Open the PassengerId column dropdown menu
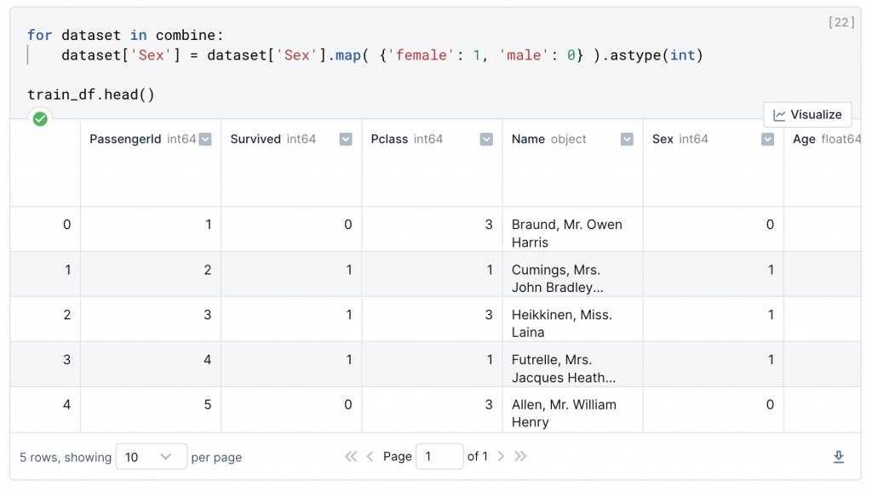 pyautogui.click(x=205, y=140)
